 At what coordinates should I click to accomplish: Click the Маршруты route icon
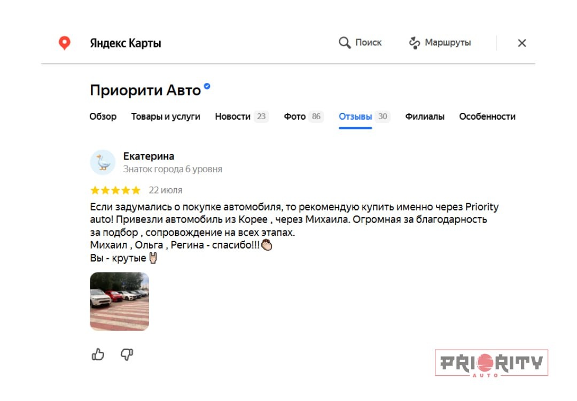(x=415, y=43)
